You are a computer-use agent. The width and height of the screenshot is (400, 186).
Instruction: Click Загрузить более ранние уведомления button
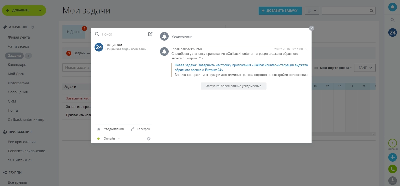(x=234, y=86)
